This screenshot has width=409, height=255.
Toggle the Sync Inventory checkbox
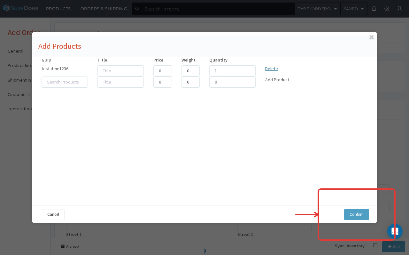[x=375, y=245]
